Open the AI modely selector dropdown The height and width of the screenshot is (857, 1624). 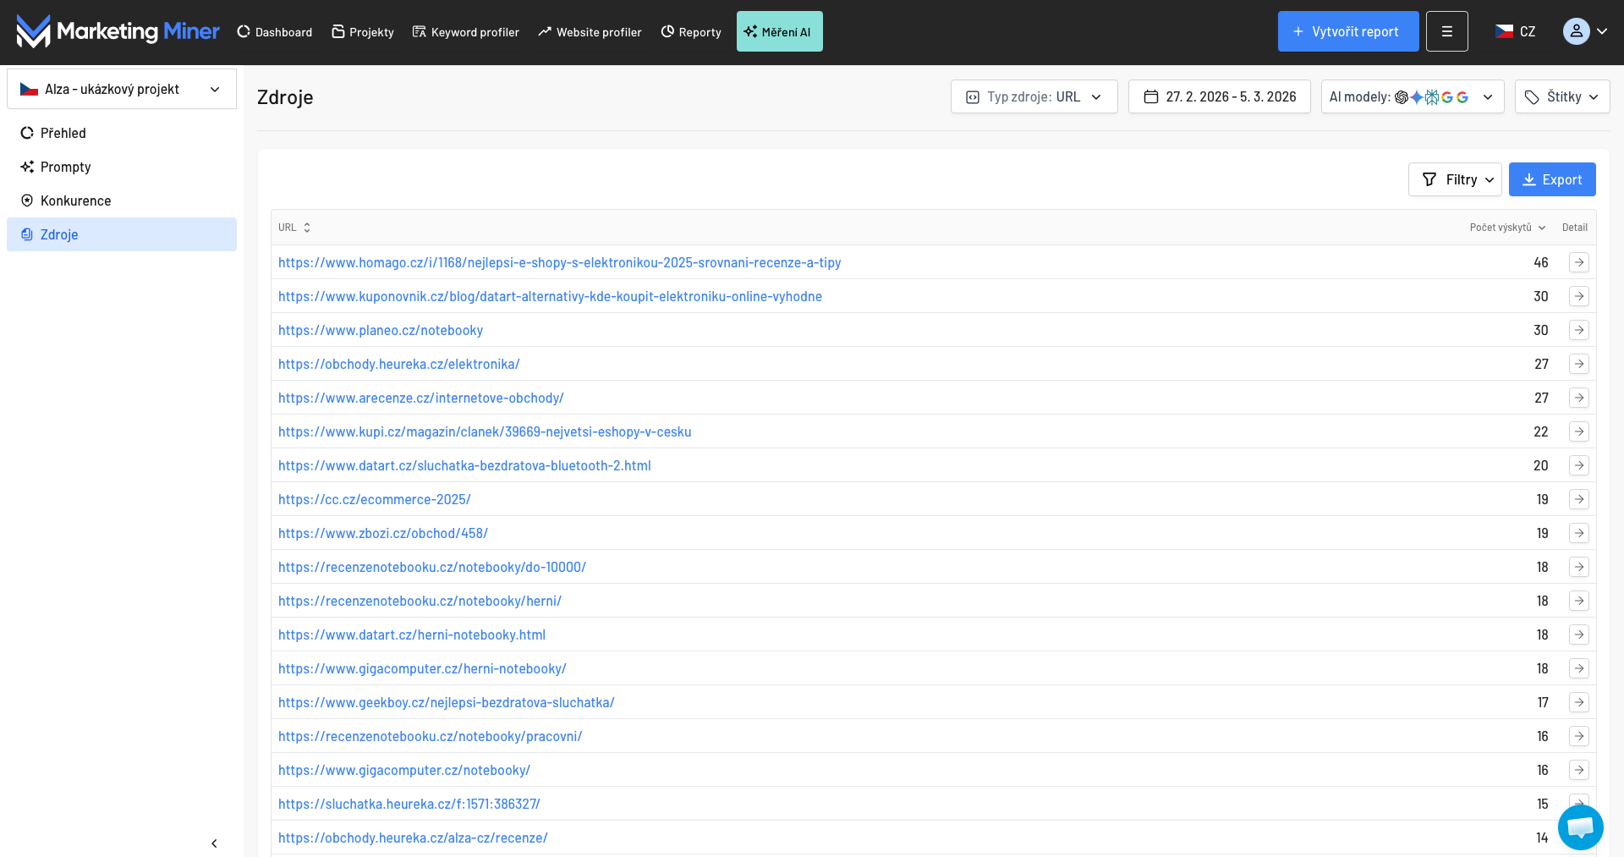tap(1412, 97)
